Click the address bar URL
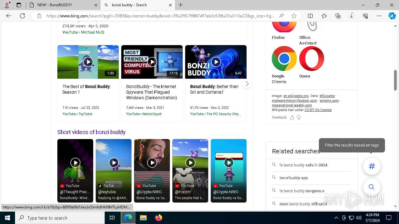The height and width of the screenshot is (224, 399). [160, 16]
